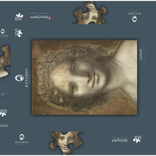Click the Aepyornis egg logo at bottom left
The height and width of the screenshot is (156, 156).
22,137
